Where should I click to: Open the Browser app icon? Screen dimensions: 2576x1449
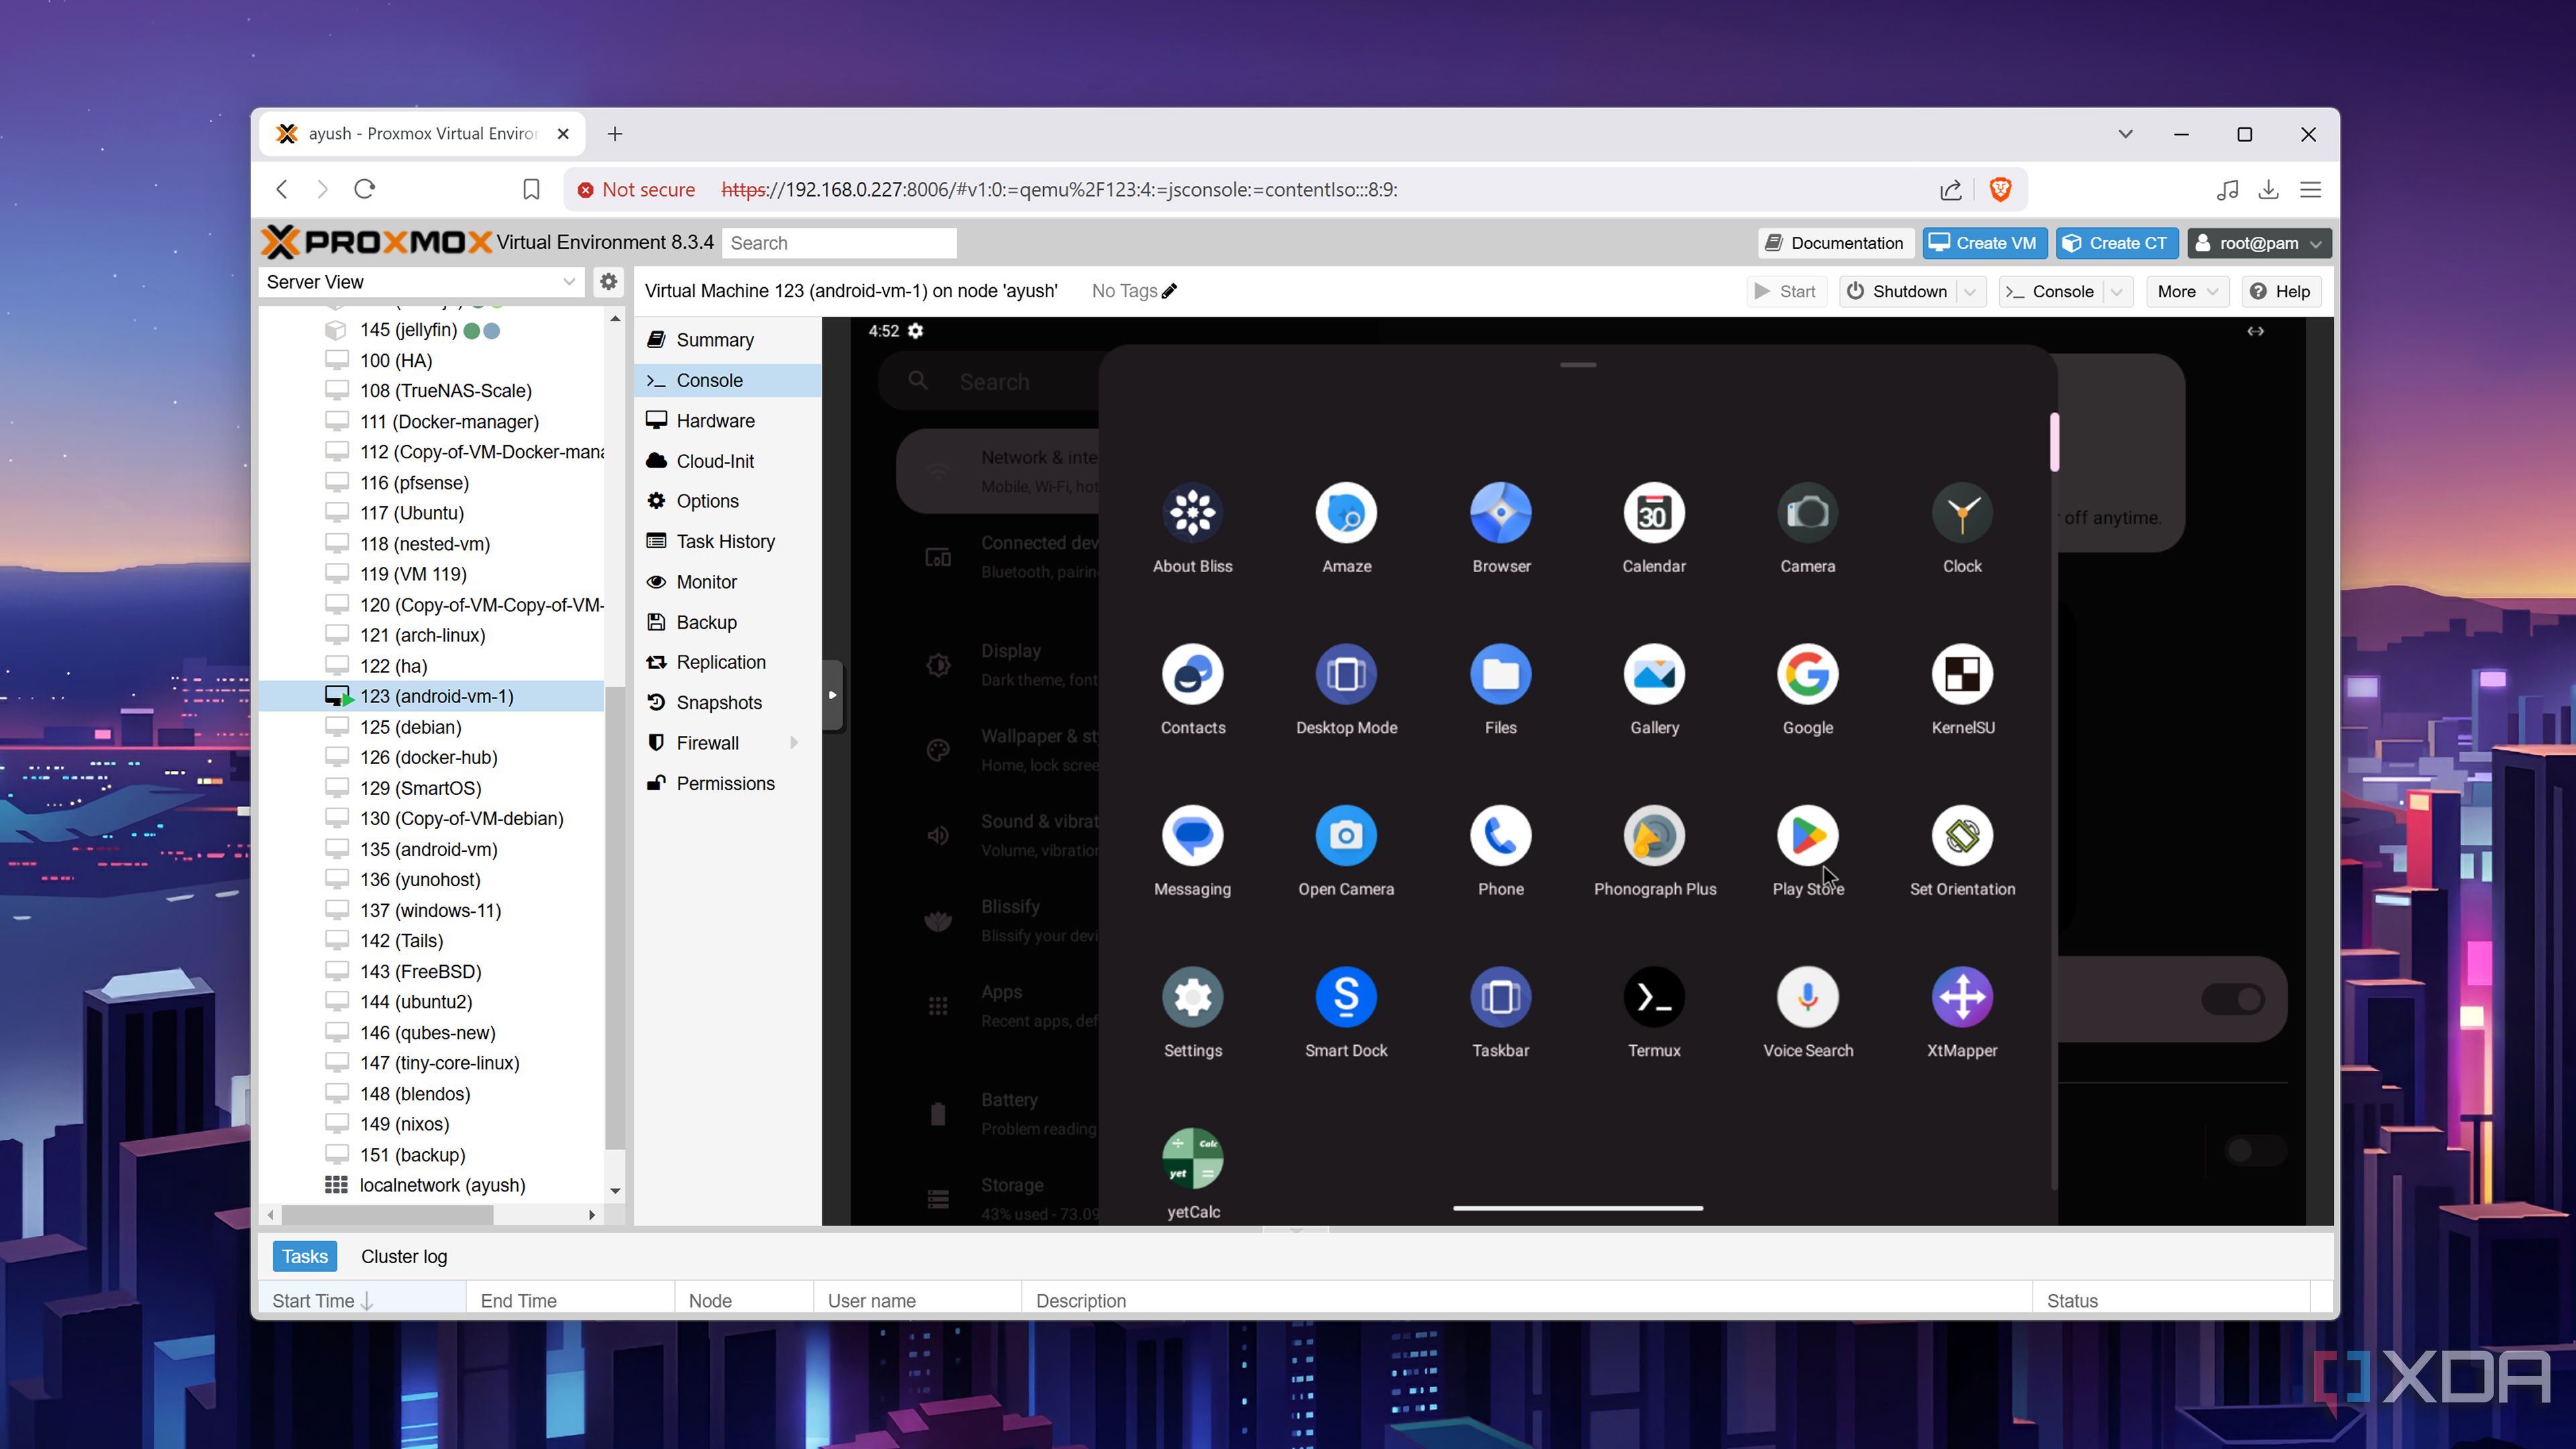(x=1500, y=514)
